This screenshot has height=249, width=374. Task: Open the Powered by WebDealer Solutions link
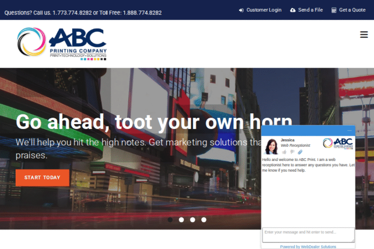click(x=308, y=247)
